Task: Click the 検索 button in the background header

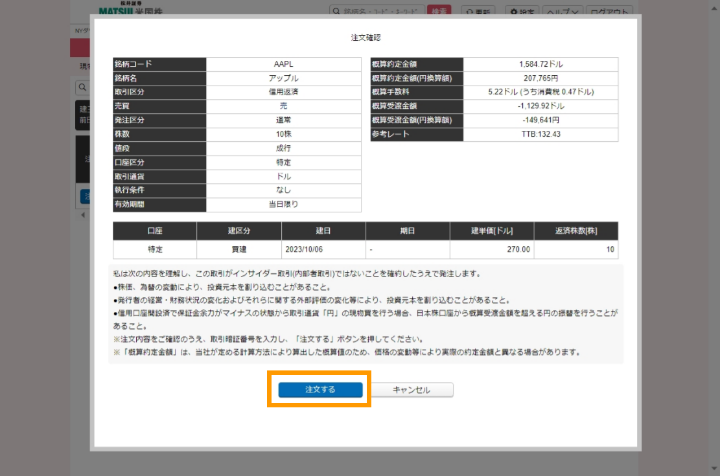Action: (x=439, y=10)
